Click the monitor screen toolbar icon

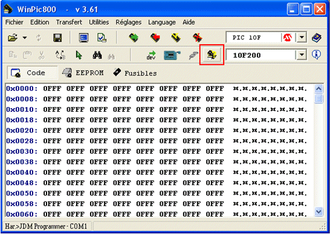[83, 38]
